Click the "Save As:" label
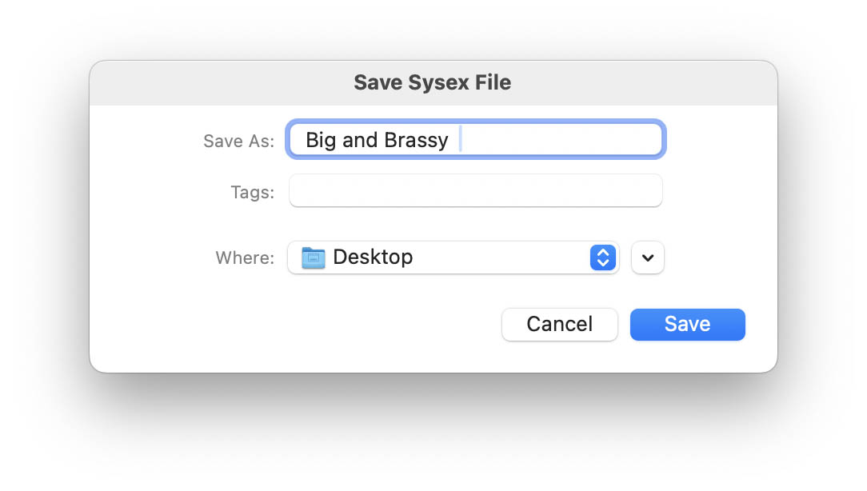The image size is (867, 491). coord(238,142)
